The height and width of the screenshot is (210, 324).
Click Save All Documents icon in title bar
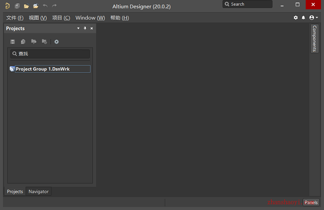(17, 6)
